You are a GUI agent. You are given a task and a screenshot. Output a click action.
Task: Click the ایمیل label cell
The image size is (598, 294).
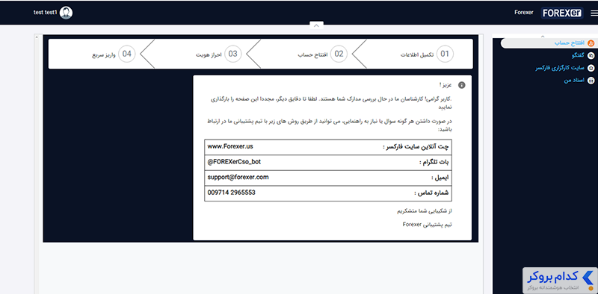(x=440, y=178)
